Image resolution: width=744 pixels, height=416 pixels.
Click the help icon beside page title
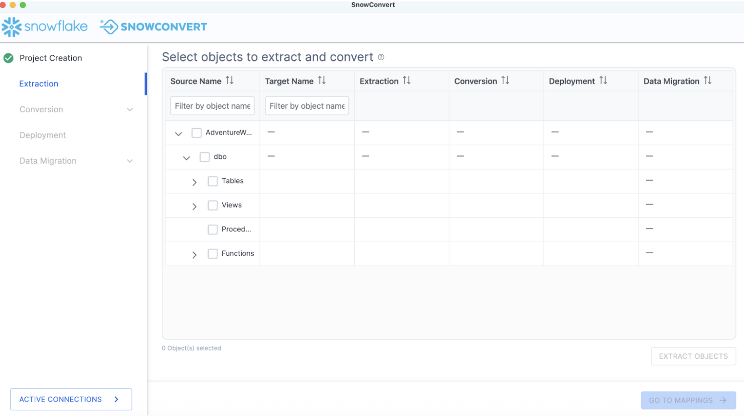point(381,57)
